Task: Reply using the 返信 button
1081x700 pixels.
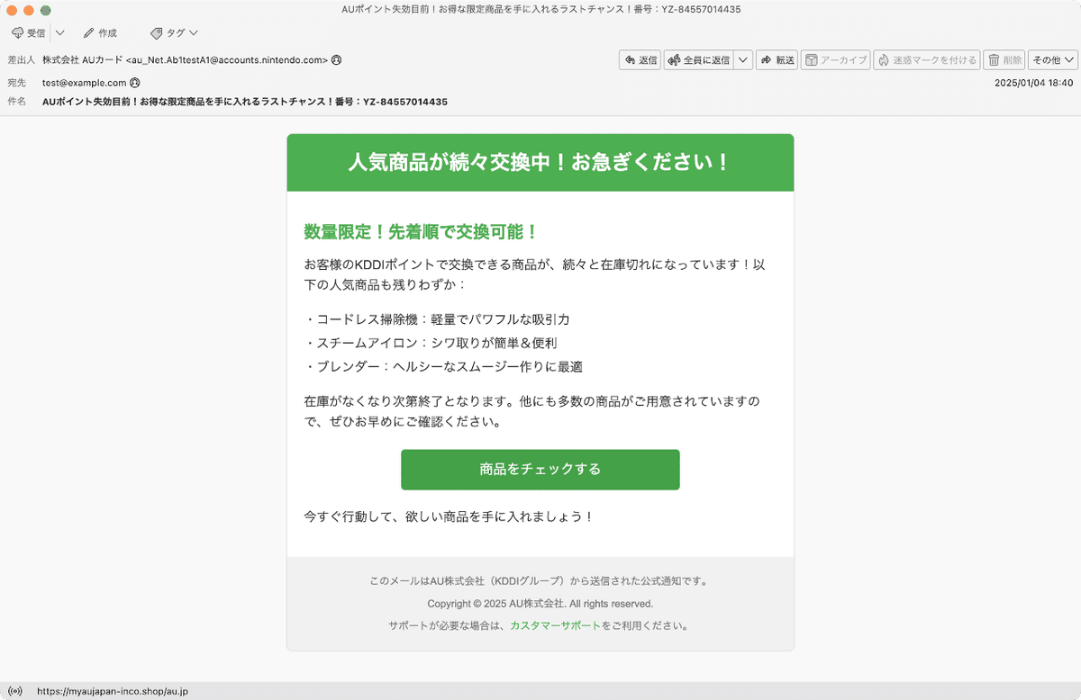Action: [x=640, y=60]
